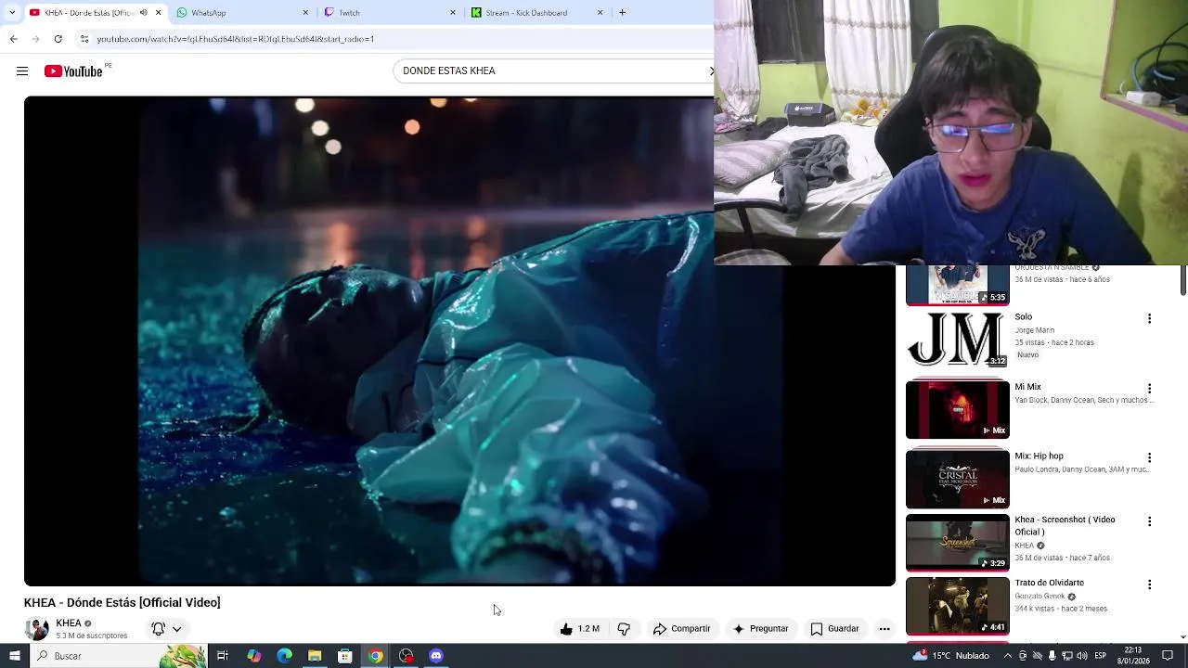Mute the tab via its speaker icon

click(143, 13)
